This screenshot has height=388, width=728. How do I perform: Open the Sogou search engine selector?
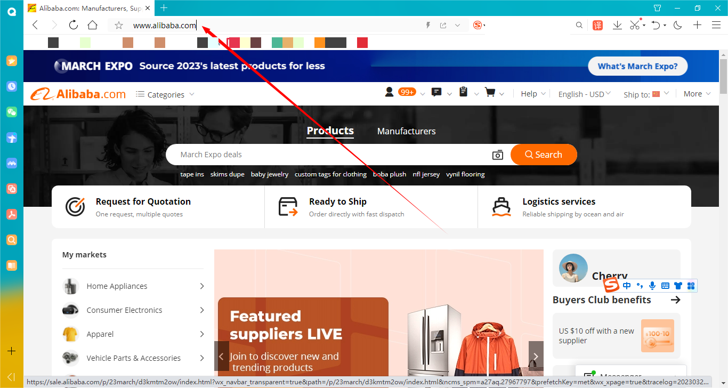click(479, 25)
